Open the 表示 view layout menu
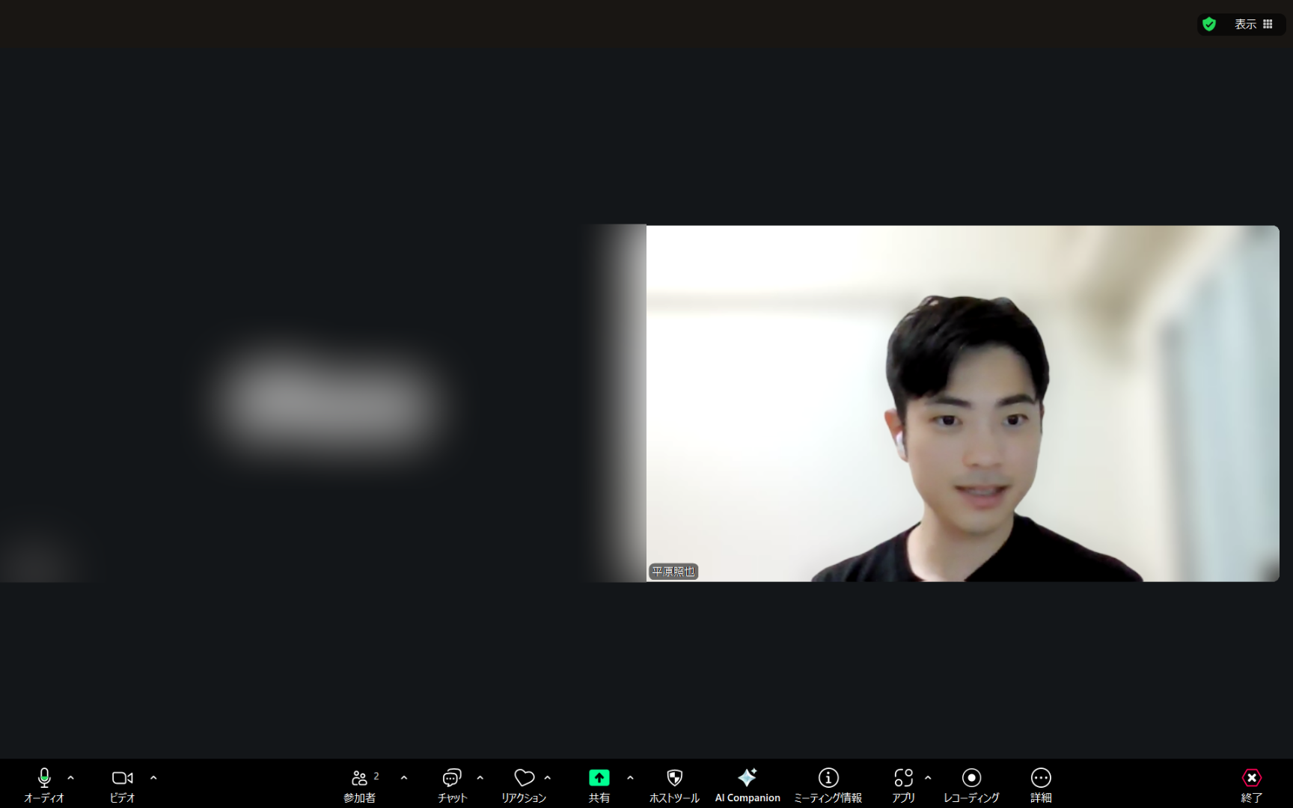The width and height of the screenshot is (1293, 808). 1253,24
